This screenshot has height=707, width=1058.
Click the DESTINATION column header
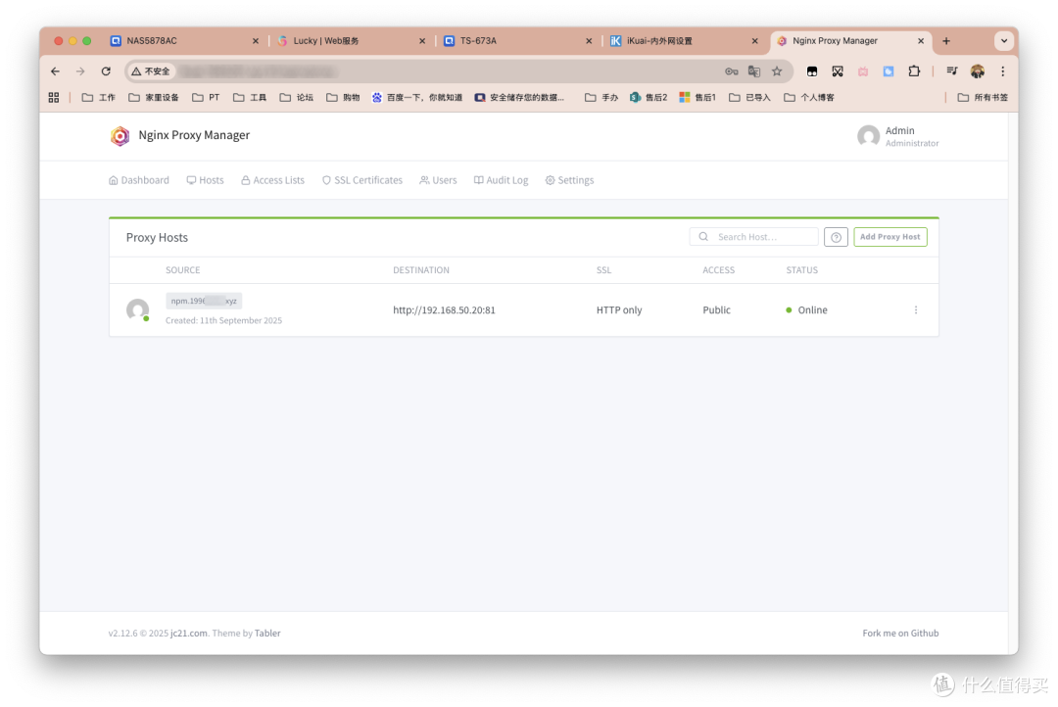[421, 270]
